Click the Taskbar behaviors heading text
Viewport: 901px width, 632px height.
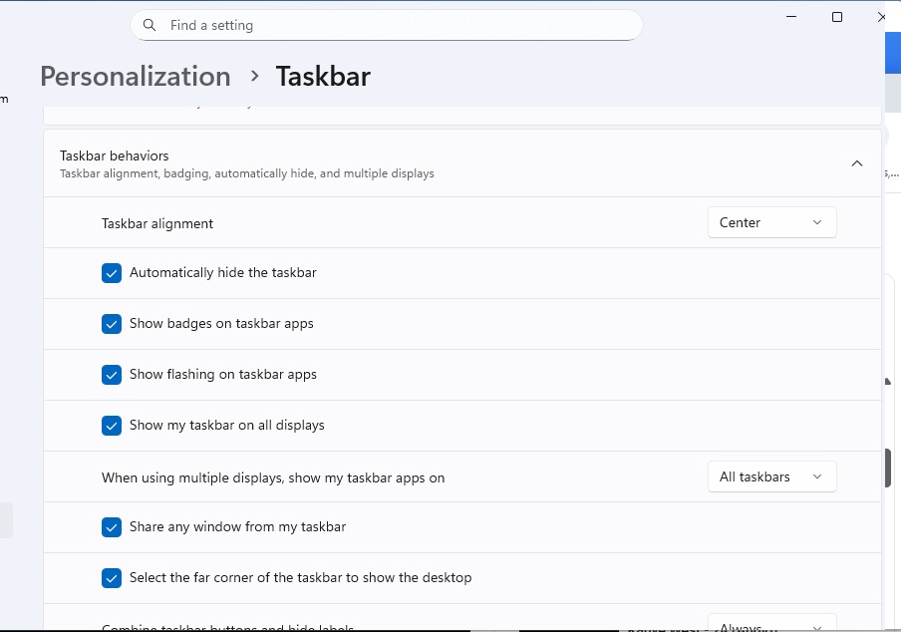(x=115, y=156)
